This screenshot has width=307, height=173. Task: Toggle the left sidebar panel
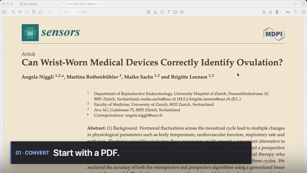pos(4,12)
